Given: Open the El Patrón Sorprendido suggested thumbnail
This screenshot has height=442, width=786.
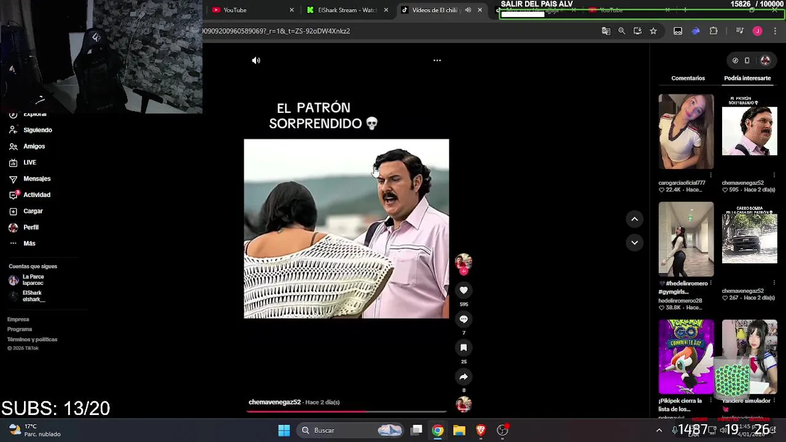Looking at the screenshot, I should tap(749, 131).
